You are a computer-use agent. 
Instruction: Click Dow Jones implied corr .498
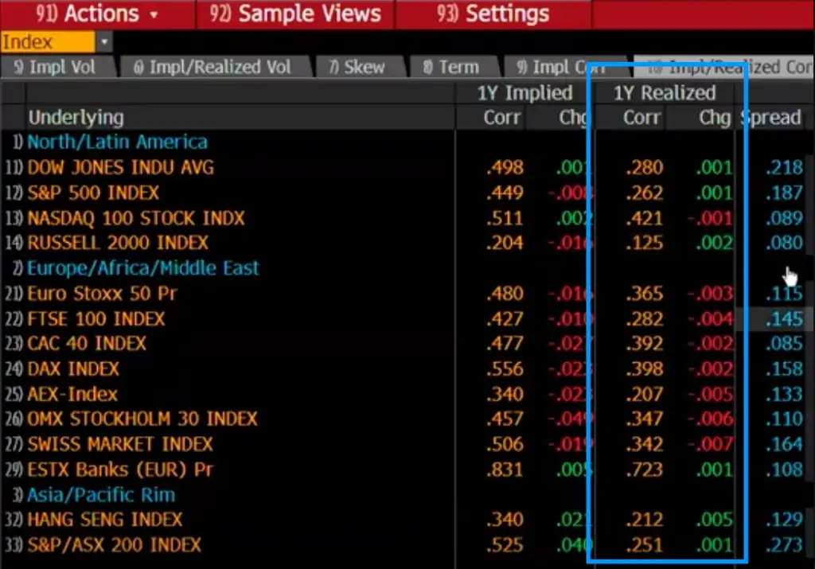(x=505, y=167)
